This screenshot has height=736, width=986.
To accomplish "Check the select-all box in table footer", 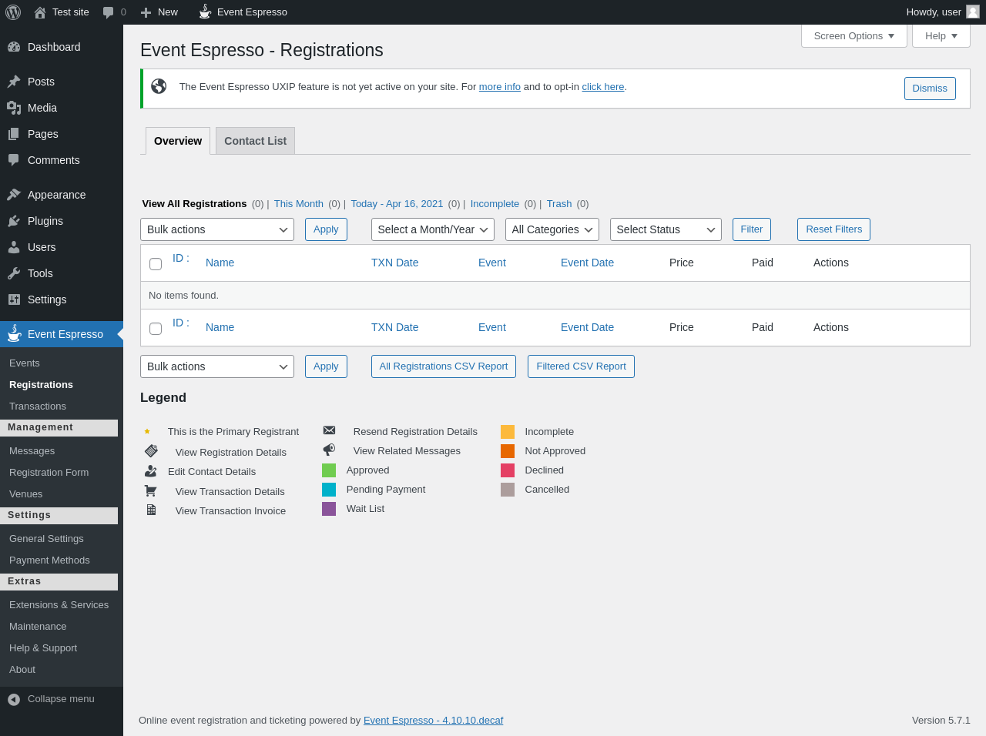I will pyautogui.click(x=156, y=329).
